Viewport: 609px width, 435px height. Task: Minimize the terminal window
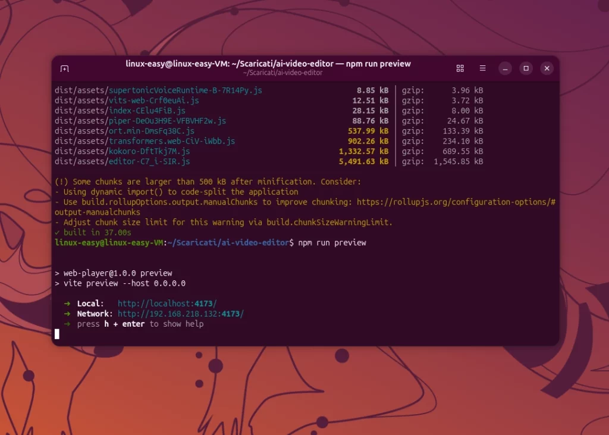click(x=505, y=68)
